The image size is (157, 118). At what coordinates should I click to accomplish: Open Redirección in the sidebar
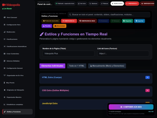17,32
